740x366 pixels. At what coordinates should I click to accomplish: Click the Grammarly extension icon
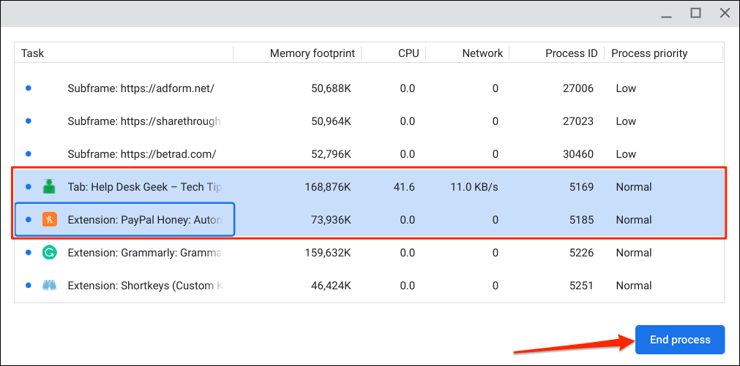pyautogui.click(x=50, y=253)
